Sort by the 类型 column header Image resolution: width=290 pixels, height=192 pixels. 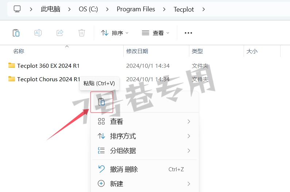(197, 51)
